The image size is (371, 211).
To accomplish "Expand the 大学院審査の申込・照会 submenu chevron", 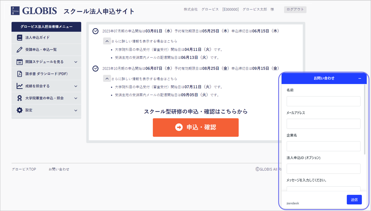I will 76,98.
